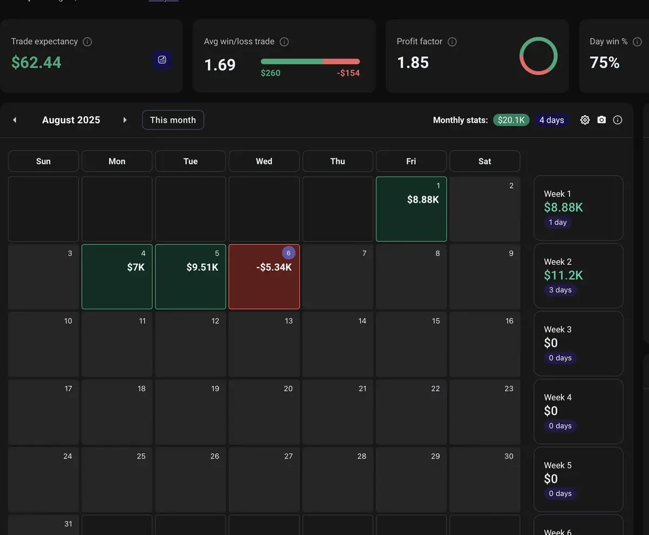649x535 pixels.
Task: Click the Profit factor donut chart
Action: [538, 56]
